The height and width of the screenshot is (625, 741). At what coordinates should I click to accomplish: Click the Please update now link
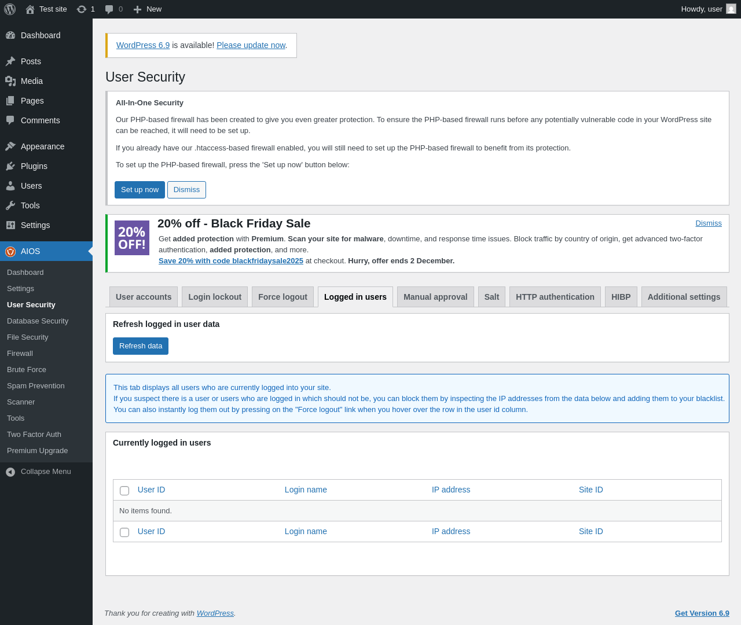point(251,45)
